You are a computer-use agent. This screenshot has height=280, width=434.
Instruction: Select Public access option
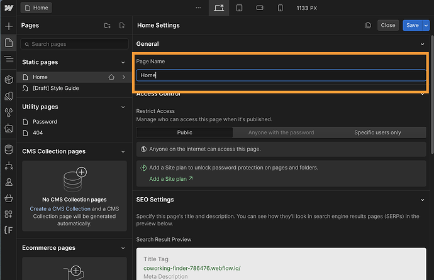coord(184,132)
